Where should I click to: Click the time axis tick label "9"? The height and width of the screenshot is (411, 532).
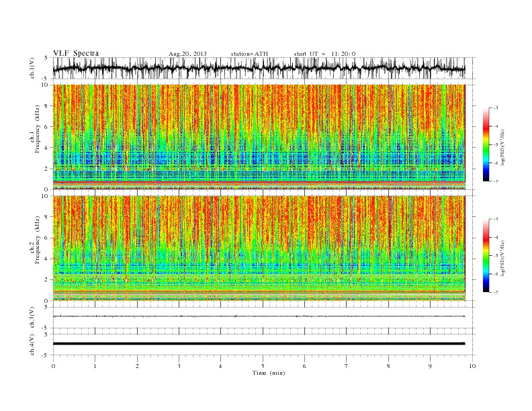(430, 366)
